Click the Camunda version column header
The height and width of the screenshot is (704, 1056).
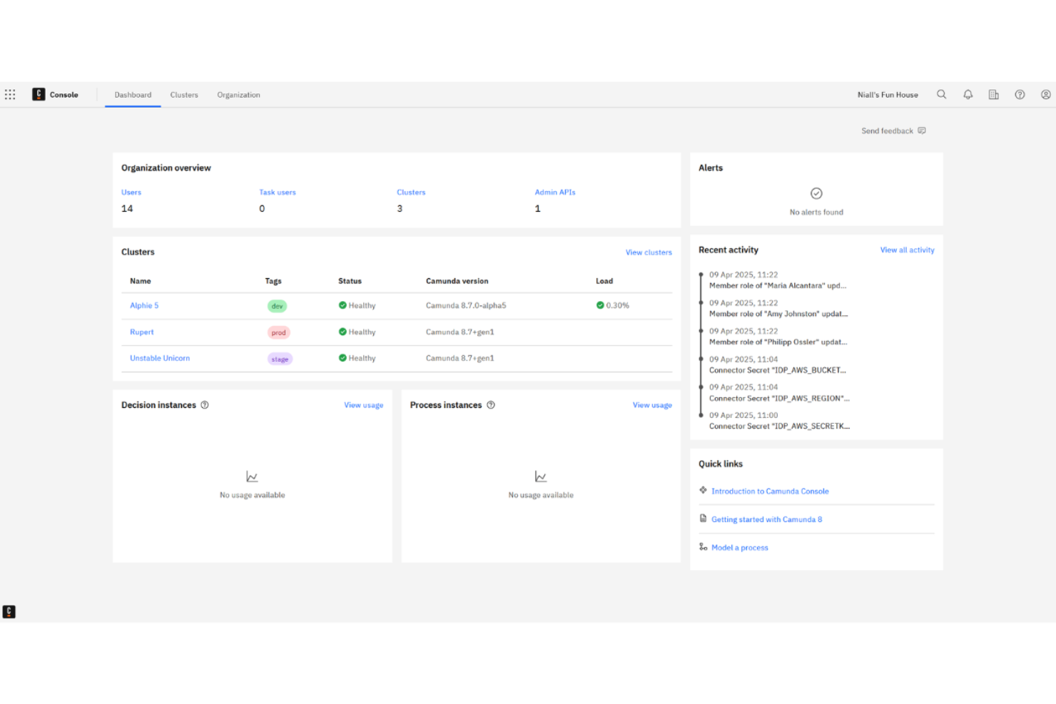point(457,281)
